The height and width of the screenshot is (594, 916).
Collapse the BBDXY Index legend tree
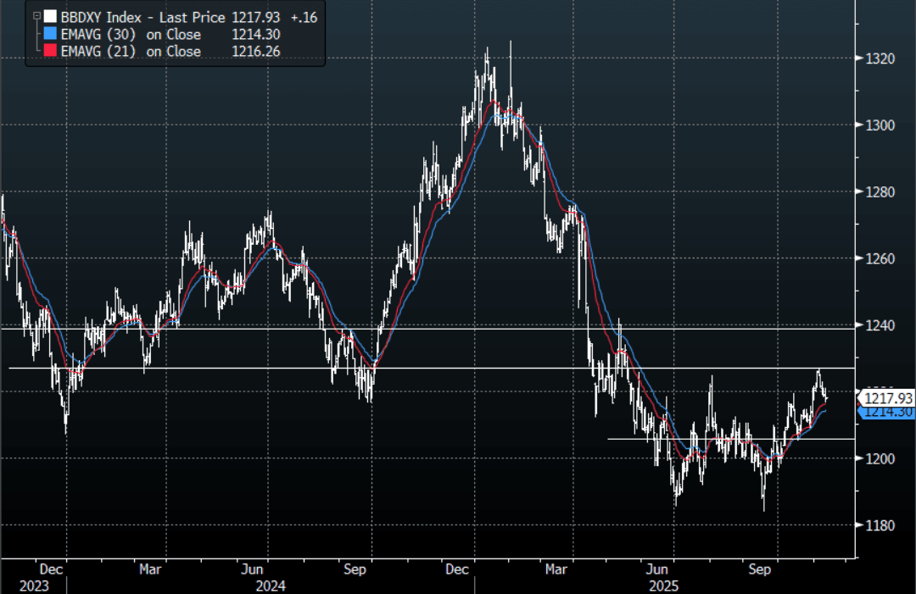36,17
